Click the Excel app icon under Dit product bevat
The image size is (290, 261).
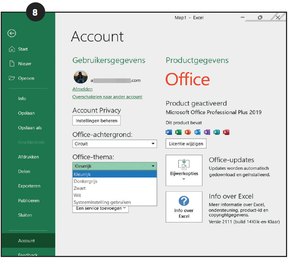click(178, 132)
